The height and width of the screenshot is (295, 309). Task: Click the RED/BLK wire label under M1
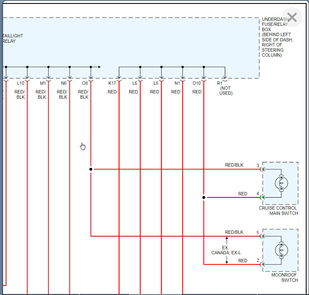(41, 94)
